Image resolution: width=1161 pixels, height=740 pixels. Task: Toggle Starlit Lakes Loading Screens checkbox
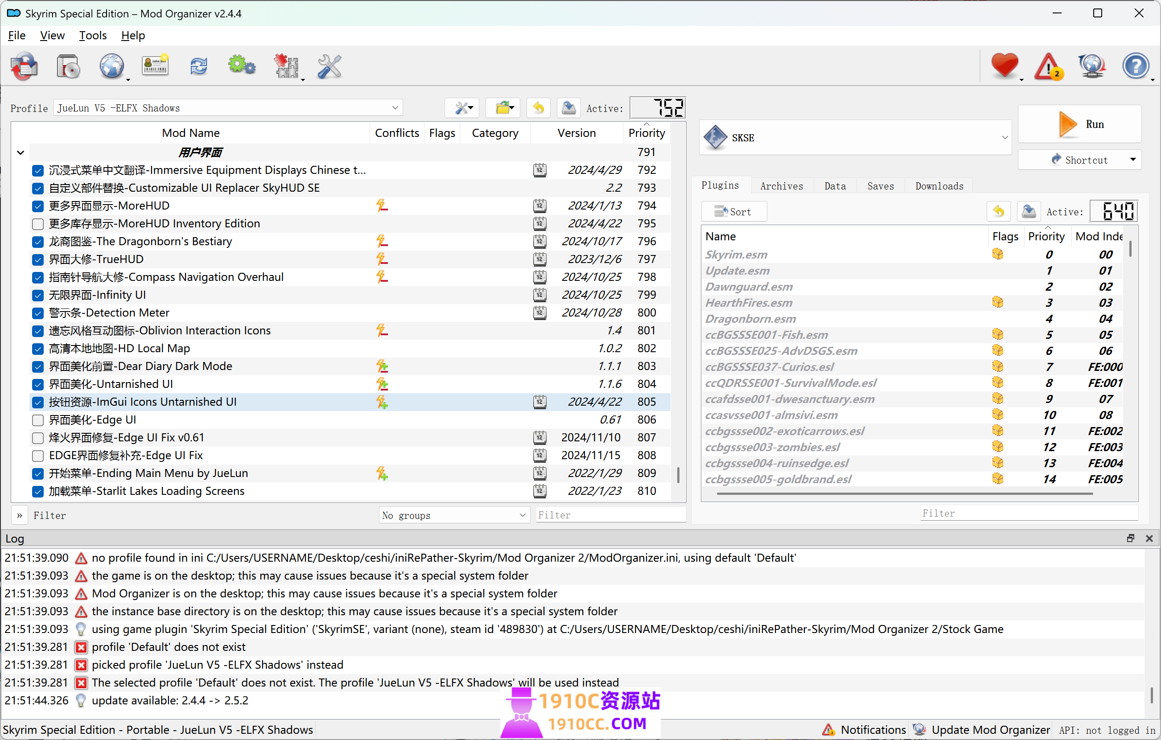37,492
